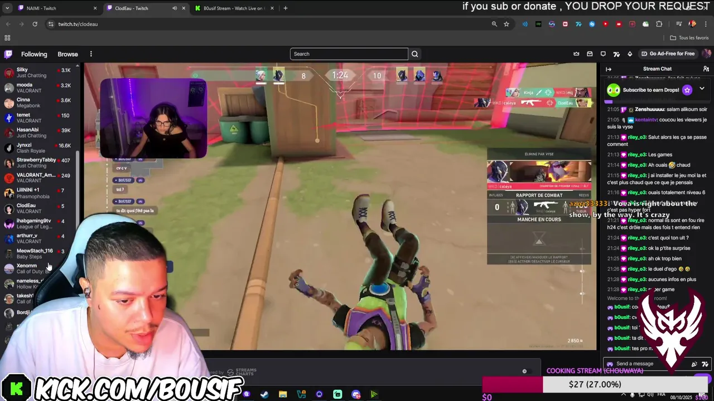The height and width of the screenshot is (401, 714).
Task: Open the Browse page
Action: (67, 54)
